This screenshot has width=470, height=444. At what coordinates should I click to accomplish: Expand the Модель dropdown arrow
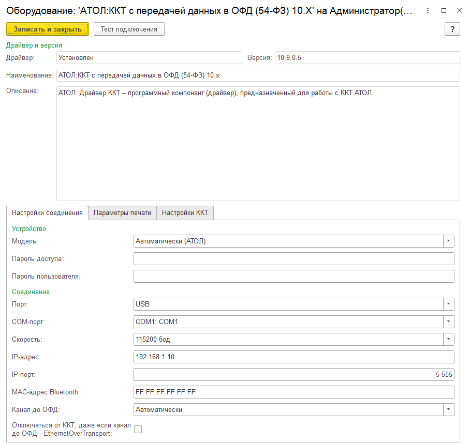click(x=448, y=241)
